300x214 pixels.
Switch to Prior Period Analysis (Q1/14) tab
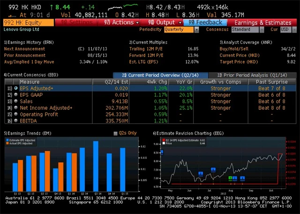(252, 75)
